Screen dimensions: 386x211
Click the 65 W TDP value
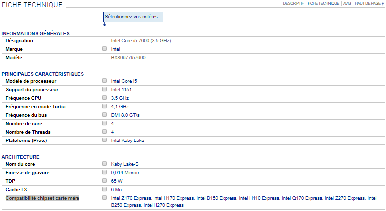(x=117, y=181)
